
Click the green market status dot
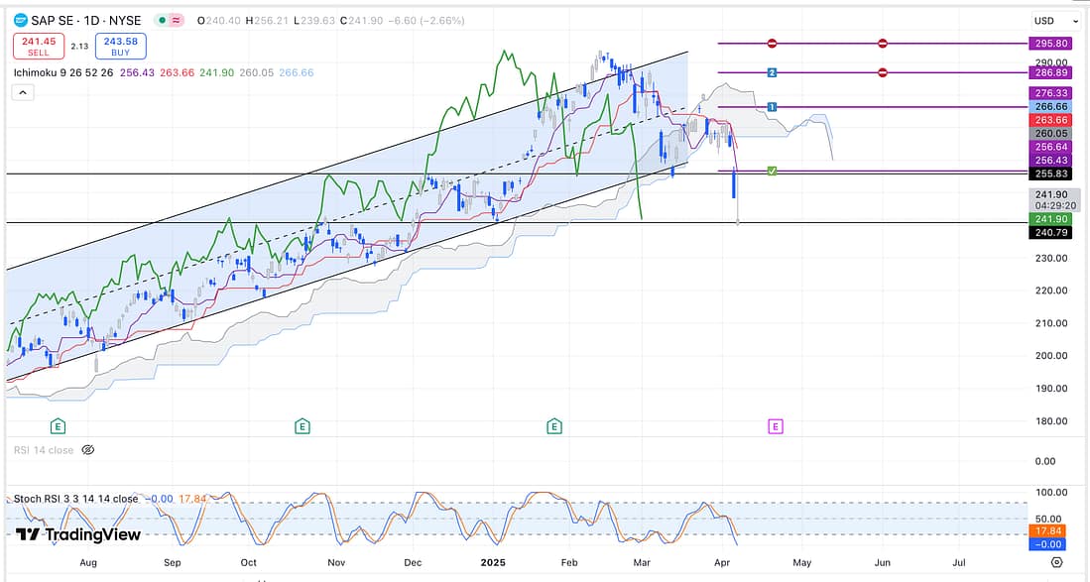[159, 20]
